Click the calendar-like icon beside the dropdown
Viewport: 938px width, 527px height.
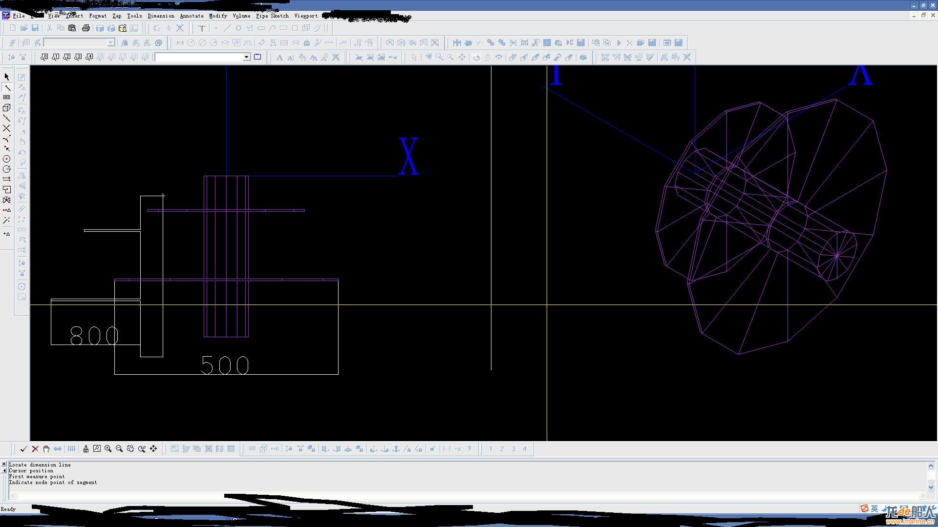pyautogui.click(x=257, y=57)
